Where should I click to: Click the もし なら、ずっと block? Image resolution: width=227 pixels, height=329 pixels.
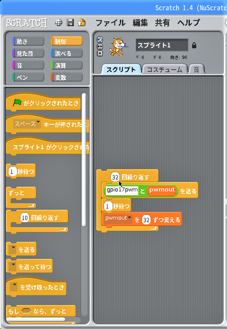pos(41,311)
